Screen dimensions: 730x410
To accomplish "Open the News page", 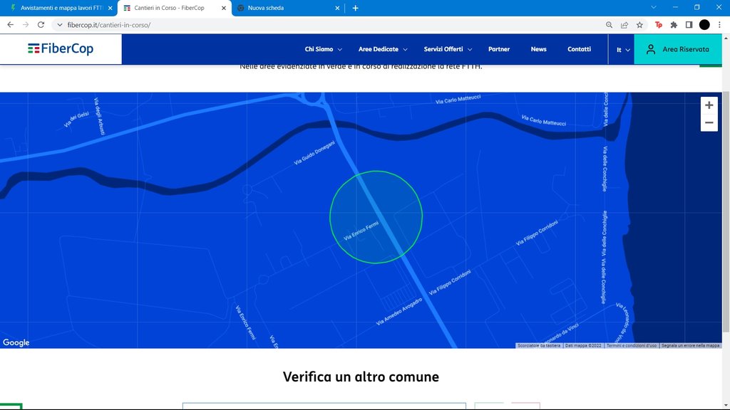I will [539, 49].
